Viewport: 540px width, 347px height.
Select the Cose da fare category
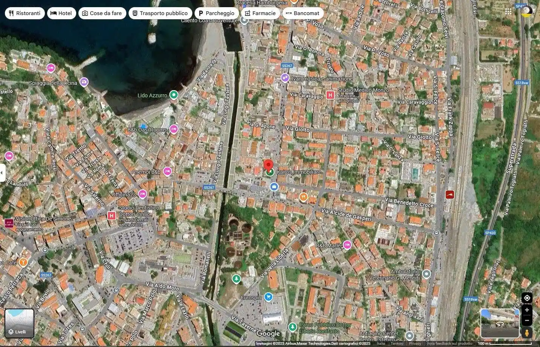(102, 13)
